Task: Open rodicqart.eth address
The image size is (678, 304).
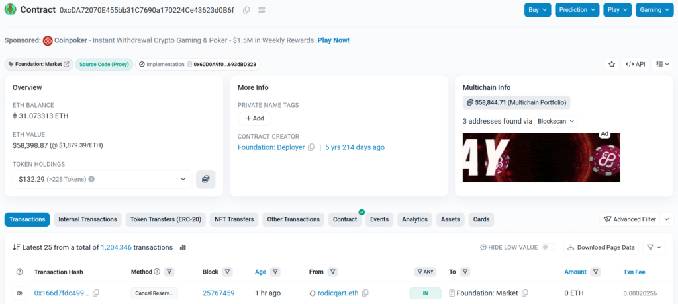Action: pos(338,293)
